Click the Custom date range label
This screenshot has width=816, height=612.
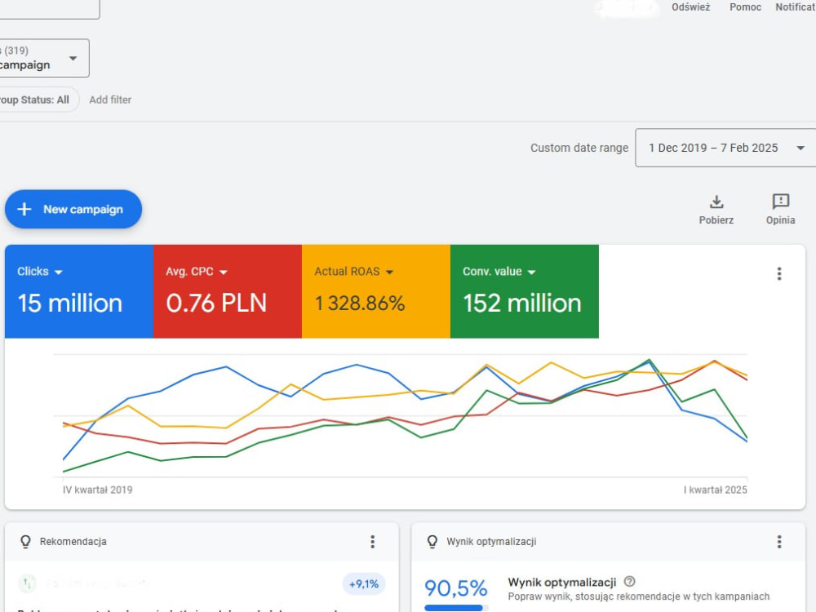[579, 148]
